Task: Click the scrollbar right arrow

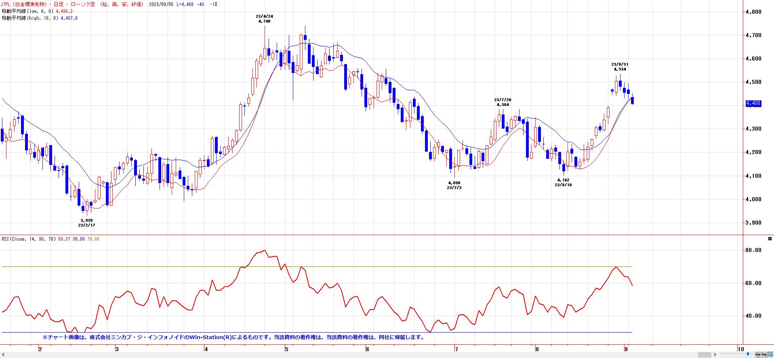Action: [x=715, y=355]
